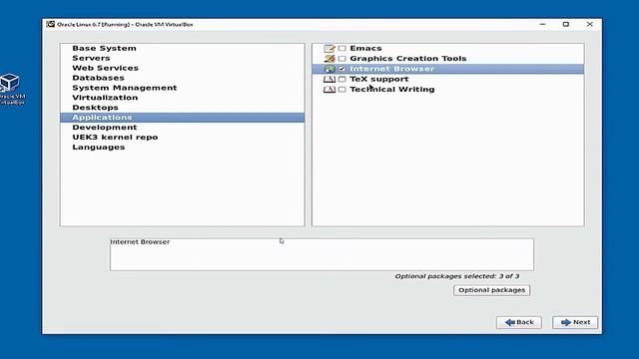Click the Technical Writing icon

point(329,89)
